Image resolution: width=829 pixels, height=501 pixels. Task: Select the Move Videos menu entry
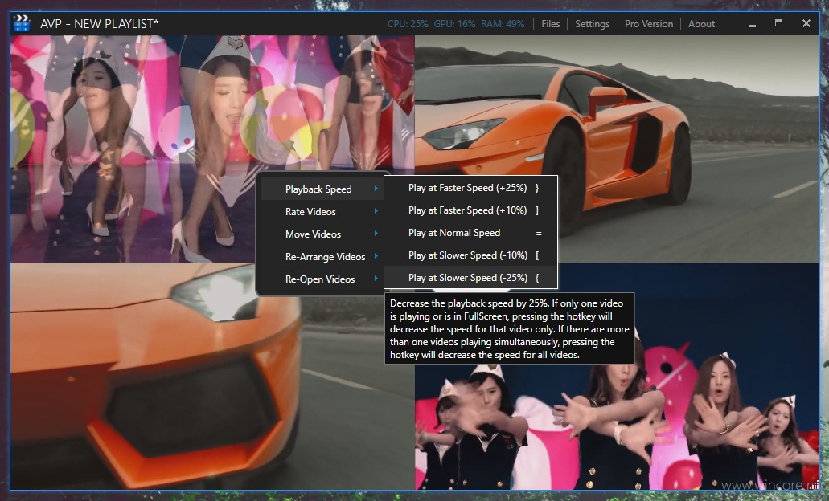(322, 234)
